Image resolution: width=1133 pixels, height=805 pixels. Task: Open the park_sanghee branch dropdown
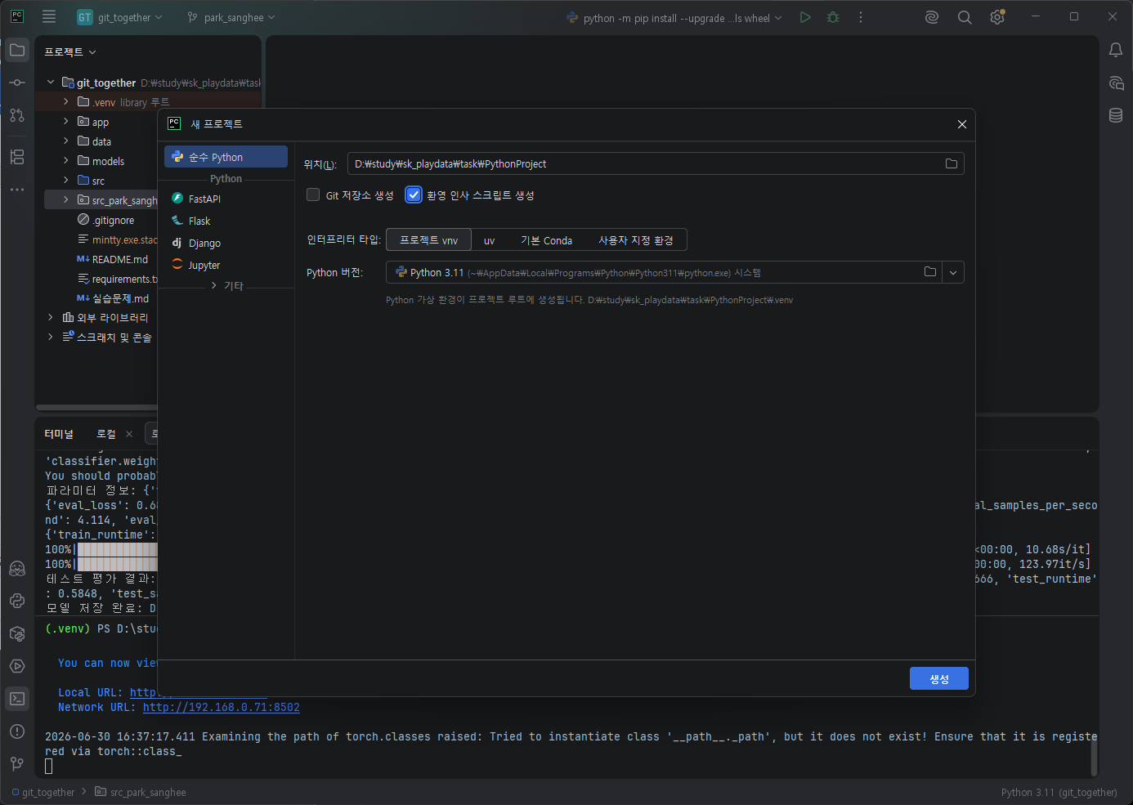point(231,17)
